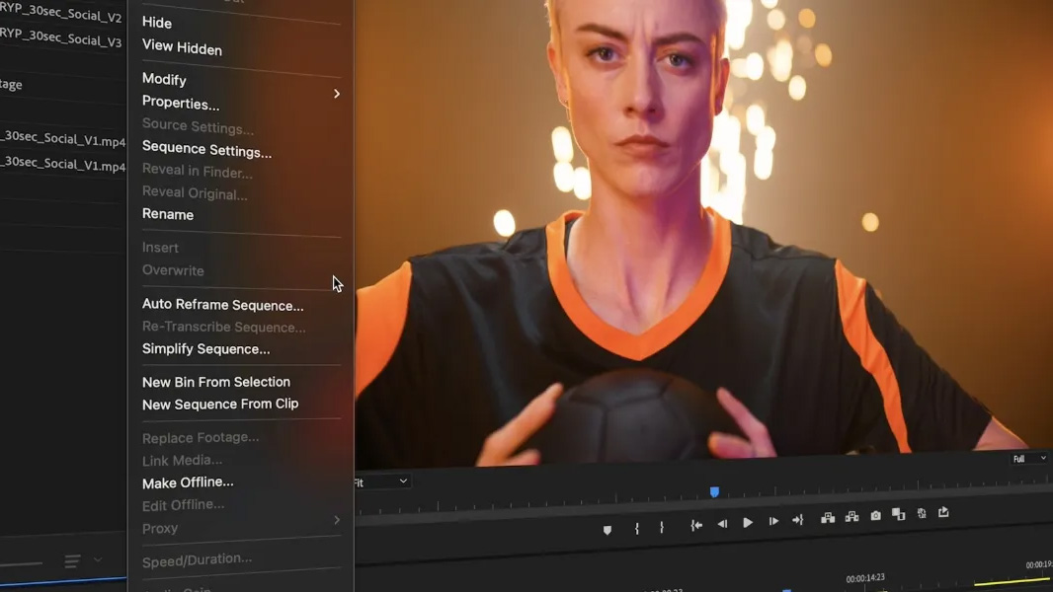Click the Go to Out point icon
Viewport: 1053px width, 592px height.
click(x=798, y=520)
